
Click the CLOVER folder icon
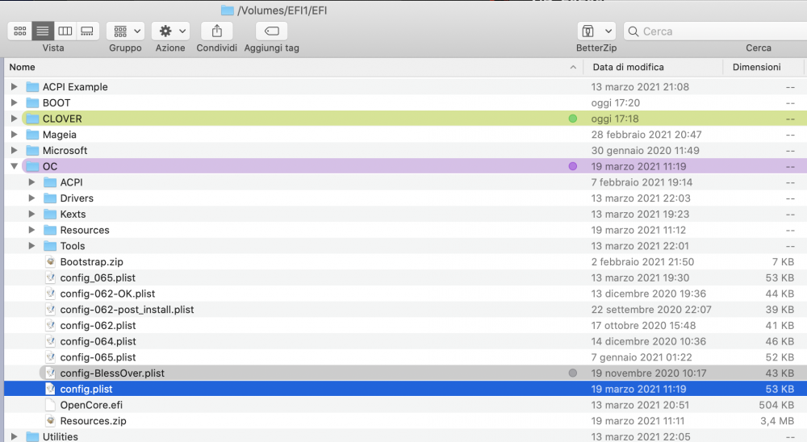(32, 119)
